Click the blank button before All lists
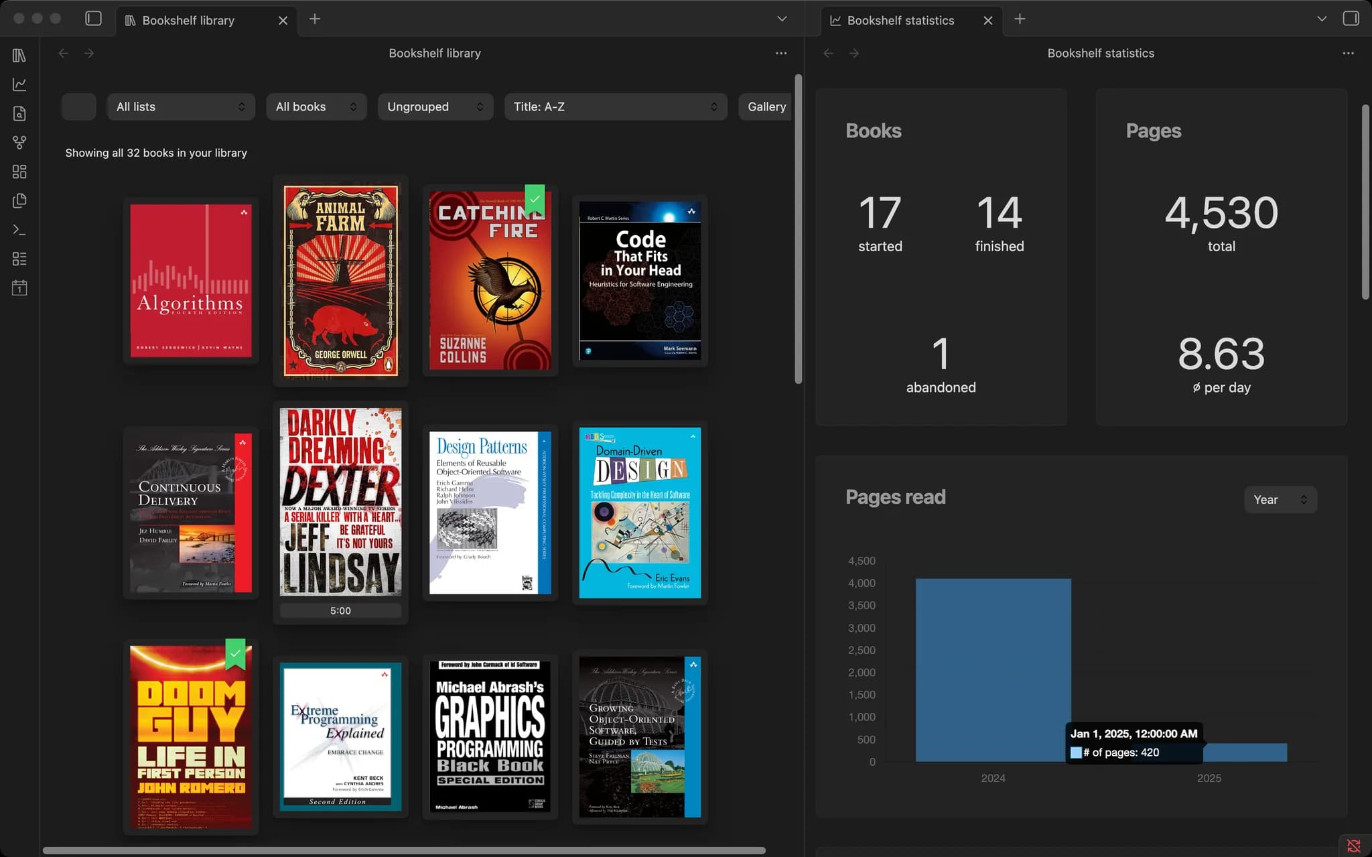Image resolution: width=1372 pixels, height=857 pixels. pos(78,107)
